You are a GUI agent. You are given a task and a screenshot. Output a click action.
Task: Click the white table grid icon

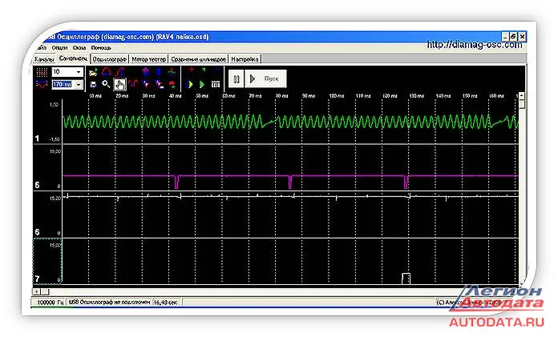216,84
